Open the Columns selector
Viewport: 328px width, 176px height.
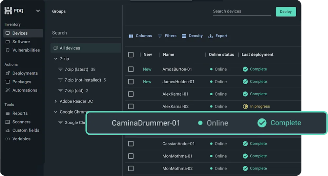tap(140, 36)
